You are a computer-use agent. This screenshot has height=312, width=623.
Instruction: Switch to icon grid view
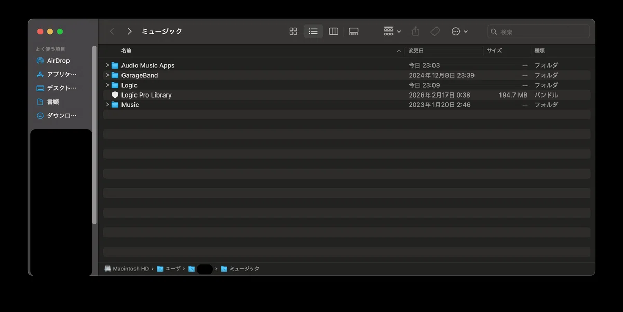tap(293, 32)
